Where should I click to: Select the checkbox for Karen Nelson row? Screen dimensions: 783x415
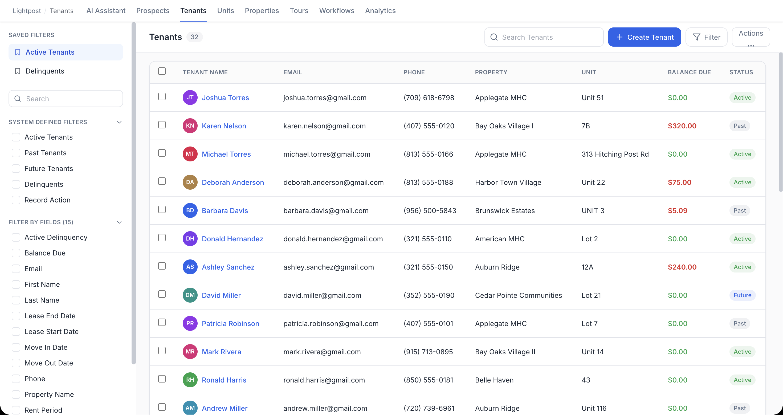pos(162,125)
